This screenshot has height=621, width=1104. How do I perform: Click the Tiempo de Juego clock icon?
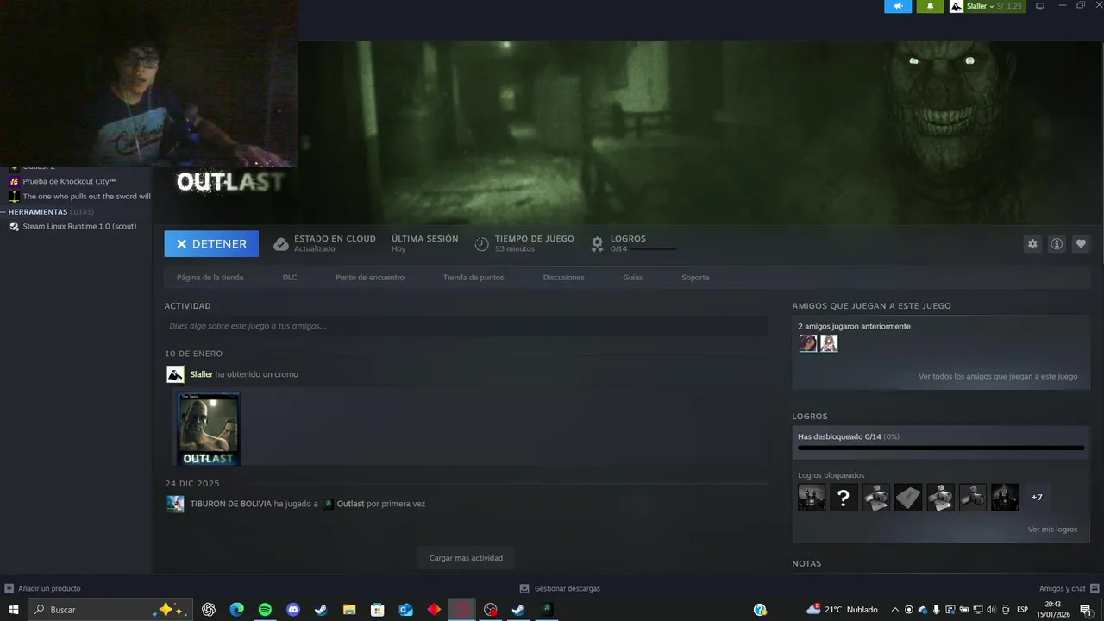point(481,244)
